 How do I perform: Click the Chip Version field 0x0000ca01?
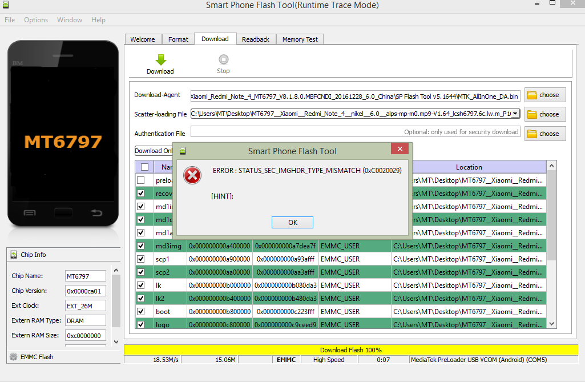tap(86, 291)
